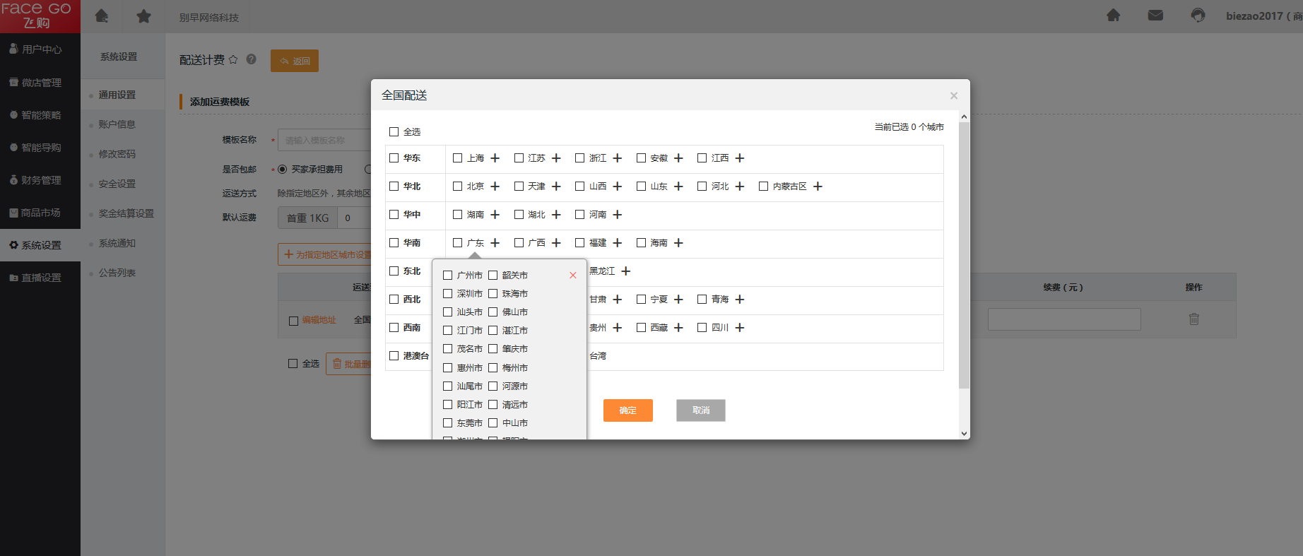Tick the 华东 region checkbox
The width and height of the screenshot is (1303, 556).
tap(394, 158)
